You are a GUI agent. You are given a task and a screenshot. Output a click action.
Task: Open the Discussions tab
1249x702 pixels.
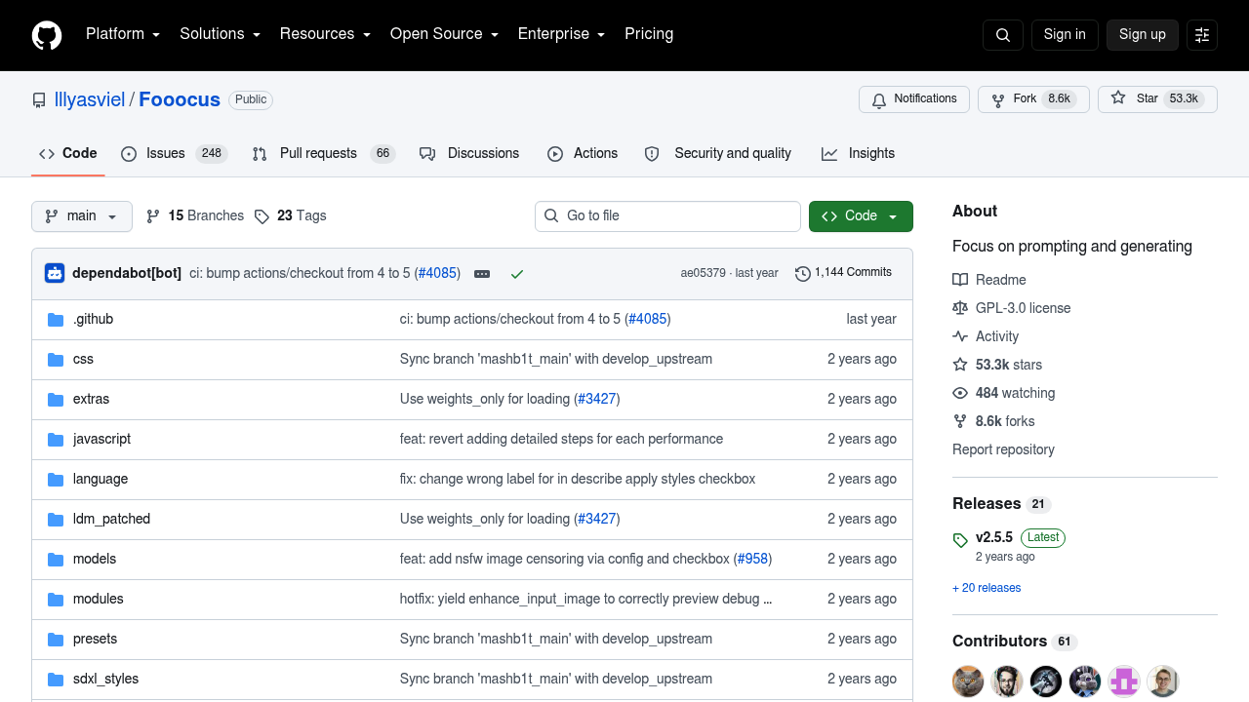(x=469, y=154)
